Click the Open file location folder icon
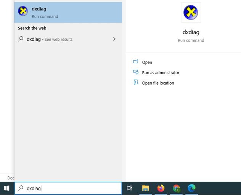The height and width of the screenshot is (195, 241). [136, 82]
